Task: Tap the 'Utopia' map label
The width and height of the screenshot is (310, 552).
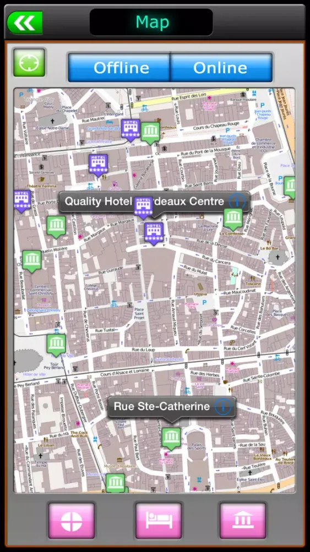Action: [200, 294]
